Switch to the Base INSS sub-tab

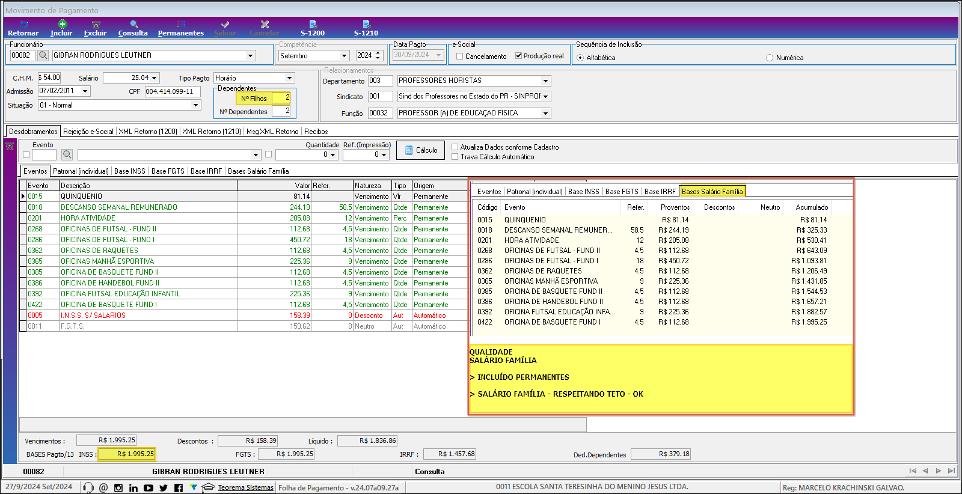[130, 171]
